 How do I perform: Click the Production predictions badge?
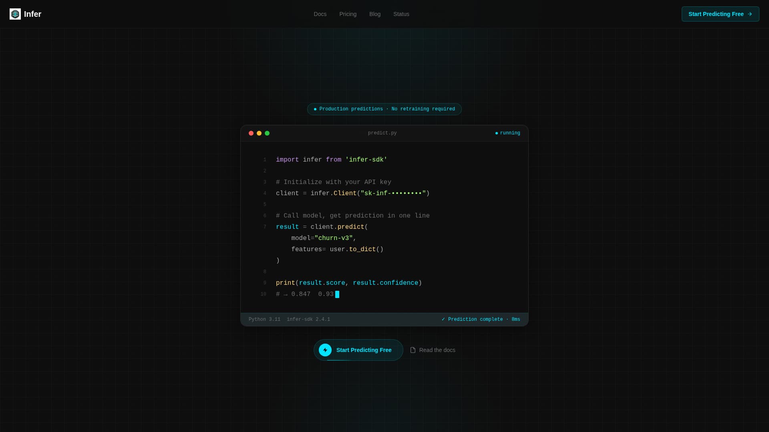click(x=384, y=109)
